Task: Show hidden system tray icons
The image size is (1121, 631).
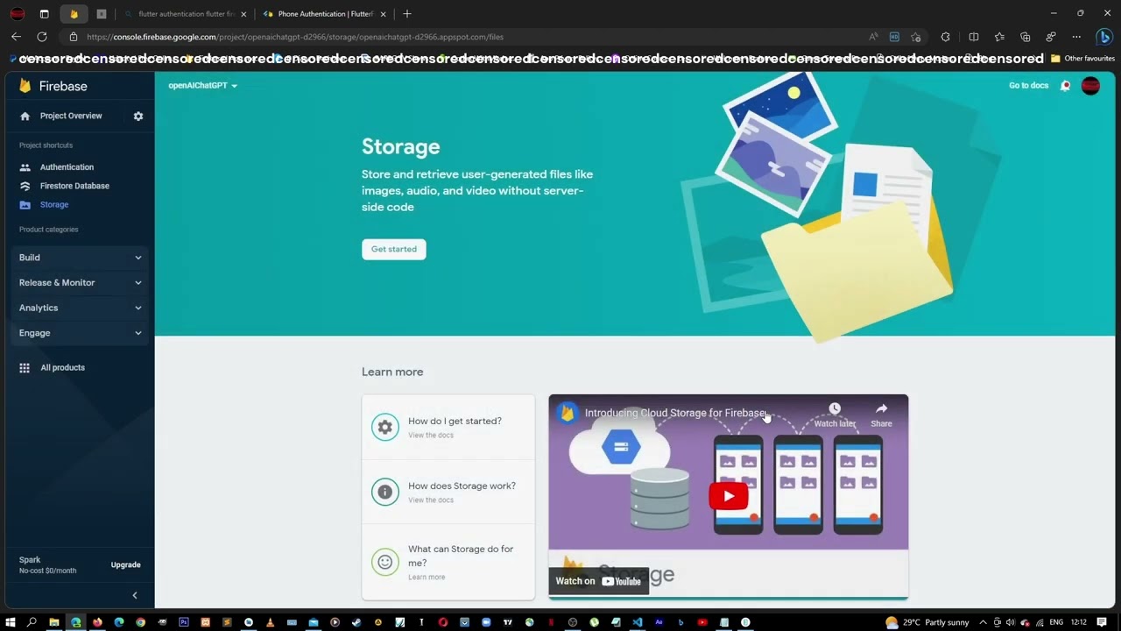Action: point(983,622)
